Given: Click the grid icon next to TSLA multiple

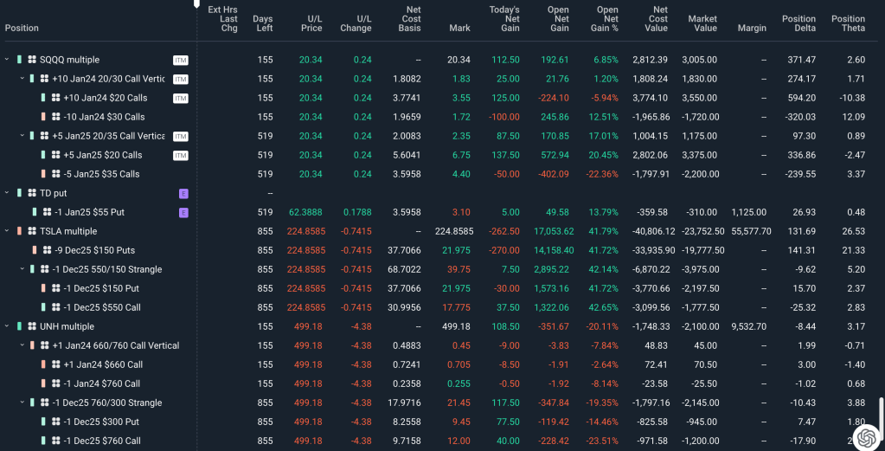Looking at the screenshot, I should coord(32,231).
